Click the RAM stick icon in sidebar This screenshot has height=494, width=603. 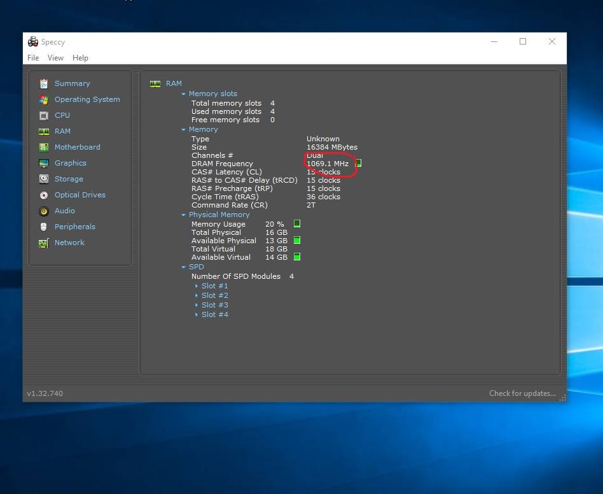coord(44,132)
